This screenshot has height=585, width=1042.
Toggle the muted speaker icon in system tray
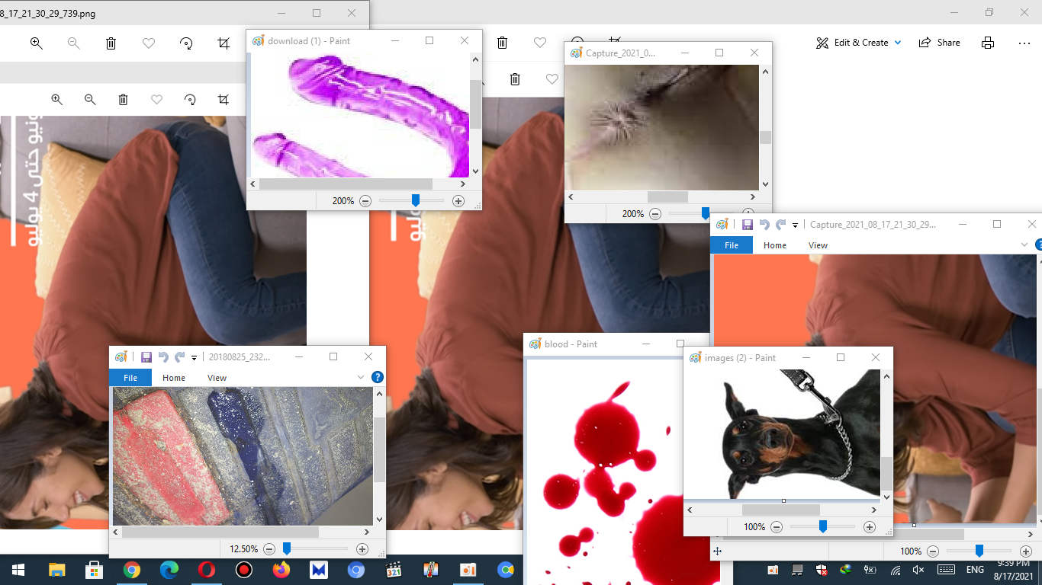point(918,570)
